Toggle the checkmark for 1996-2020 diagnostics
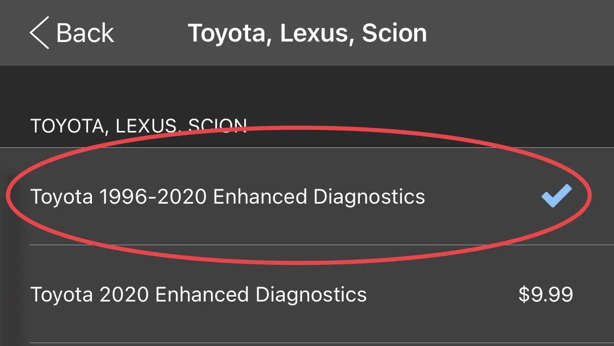The height and width of the screenshot is (346, 614). (556, 196)
